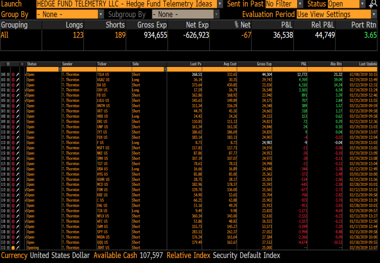The width and height of the screenshot is (380, 263).
Task: Delete the QQQ US idea
Action: click(x=13, y=242)
